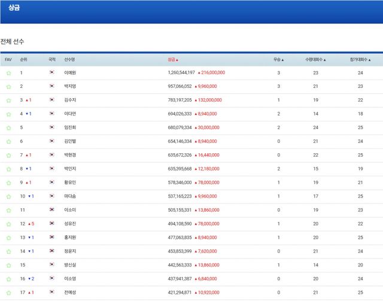Image resolution: width=383 pixels, height=301 pixels.
Task: Sort the table by the 상금 column
Action: (x=173, y=60)
